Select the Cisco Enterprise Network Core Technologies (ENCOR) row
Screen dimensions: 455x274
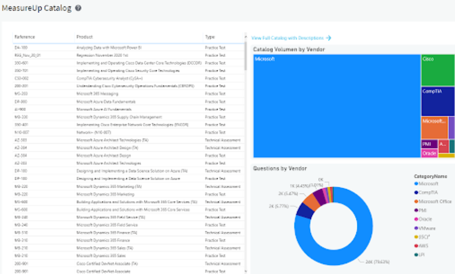click(128, 125)
